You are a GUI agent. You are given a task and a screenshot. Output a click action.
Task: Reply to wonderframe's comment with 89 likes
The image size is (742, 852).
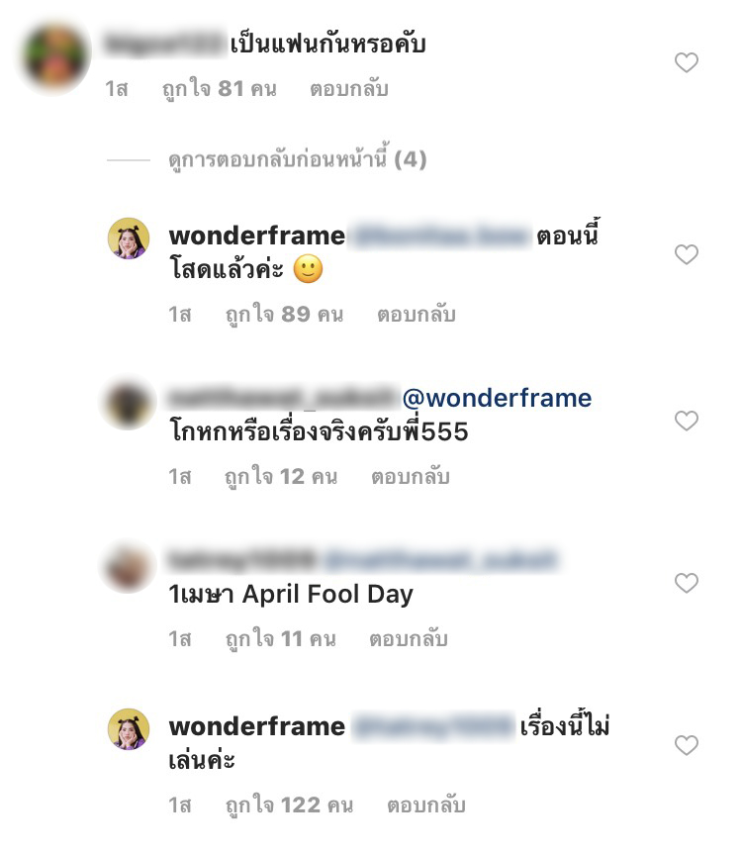[x=417, y=314]
